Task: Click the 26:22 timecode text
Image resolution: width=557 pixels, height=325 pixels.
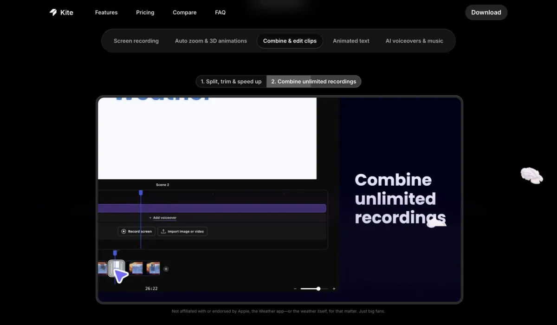Action: [151, 289]
